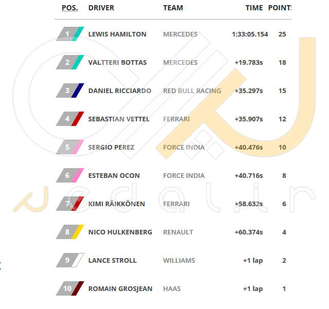
Task: Open Daniel Ricciardo driver link
Action: click(x=120, y=90)
